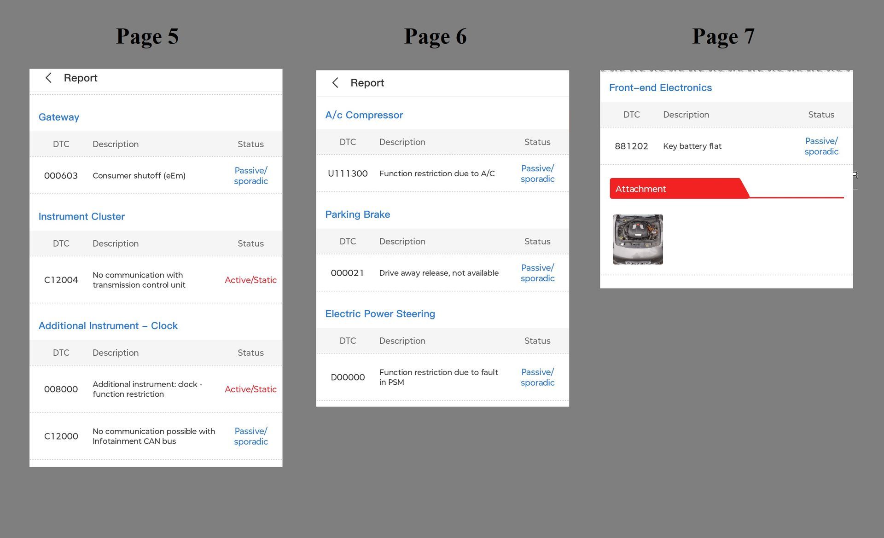Screen dimensions: 884x538
Task: Select DTC code D00000
Action: coord(348,377)
